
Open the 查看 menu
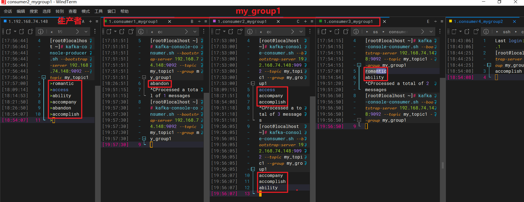(73, 11)
